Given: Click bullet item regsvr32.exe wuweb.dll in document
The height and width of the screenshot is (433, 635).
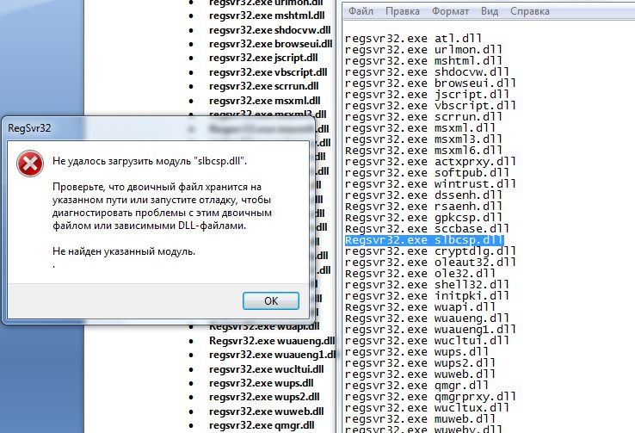Looking at the screenshot, I should pos(266,411).
